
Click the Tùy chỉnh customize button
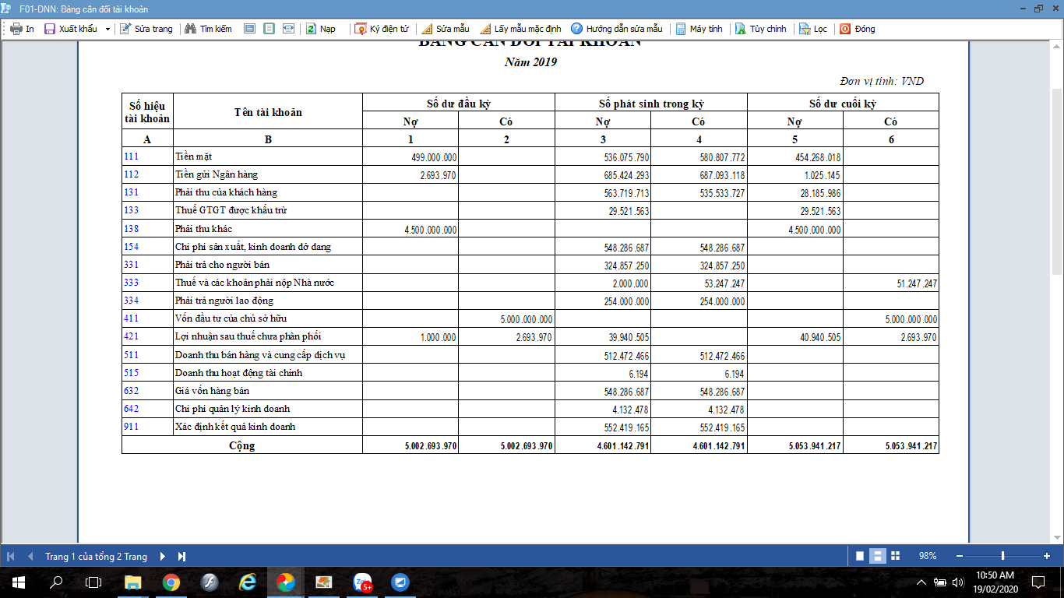coord(760,29)
